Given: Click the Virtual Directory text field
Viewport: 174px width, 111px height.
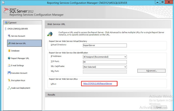Looking at the screenshot, I should (105, 45).
